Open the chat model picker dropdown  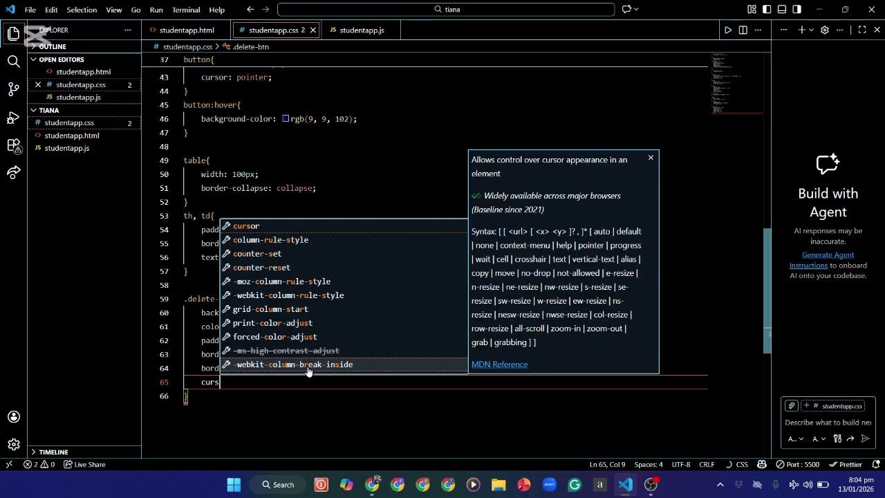pyautogui.click(x=819, y=439)
